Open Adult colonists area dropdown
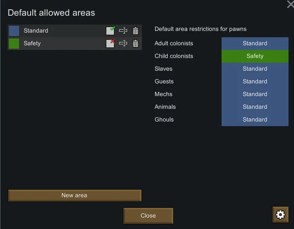This screenshot has height=229, width=294. point(255,44)
